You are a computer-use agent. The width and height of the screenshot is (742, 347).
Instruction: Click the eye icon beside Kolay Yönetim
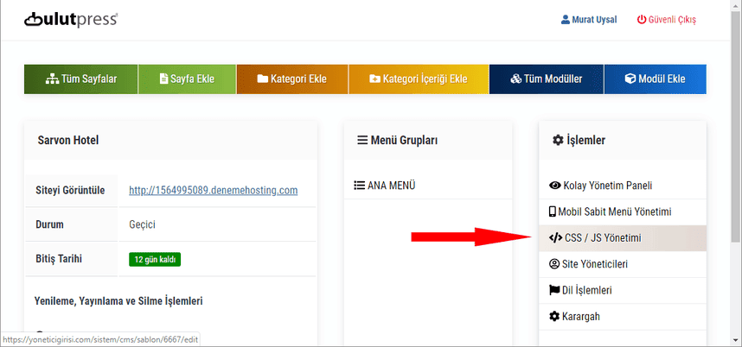click(x=554, y=185)
